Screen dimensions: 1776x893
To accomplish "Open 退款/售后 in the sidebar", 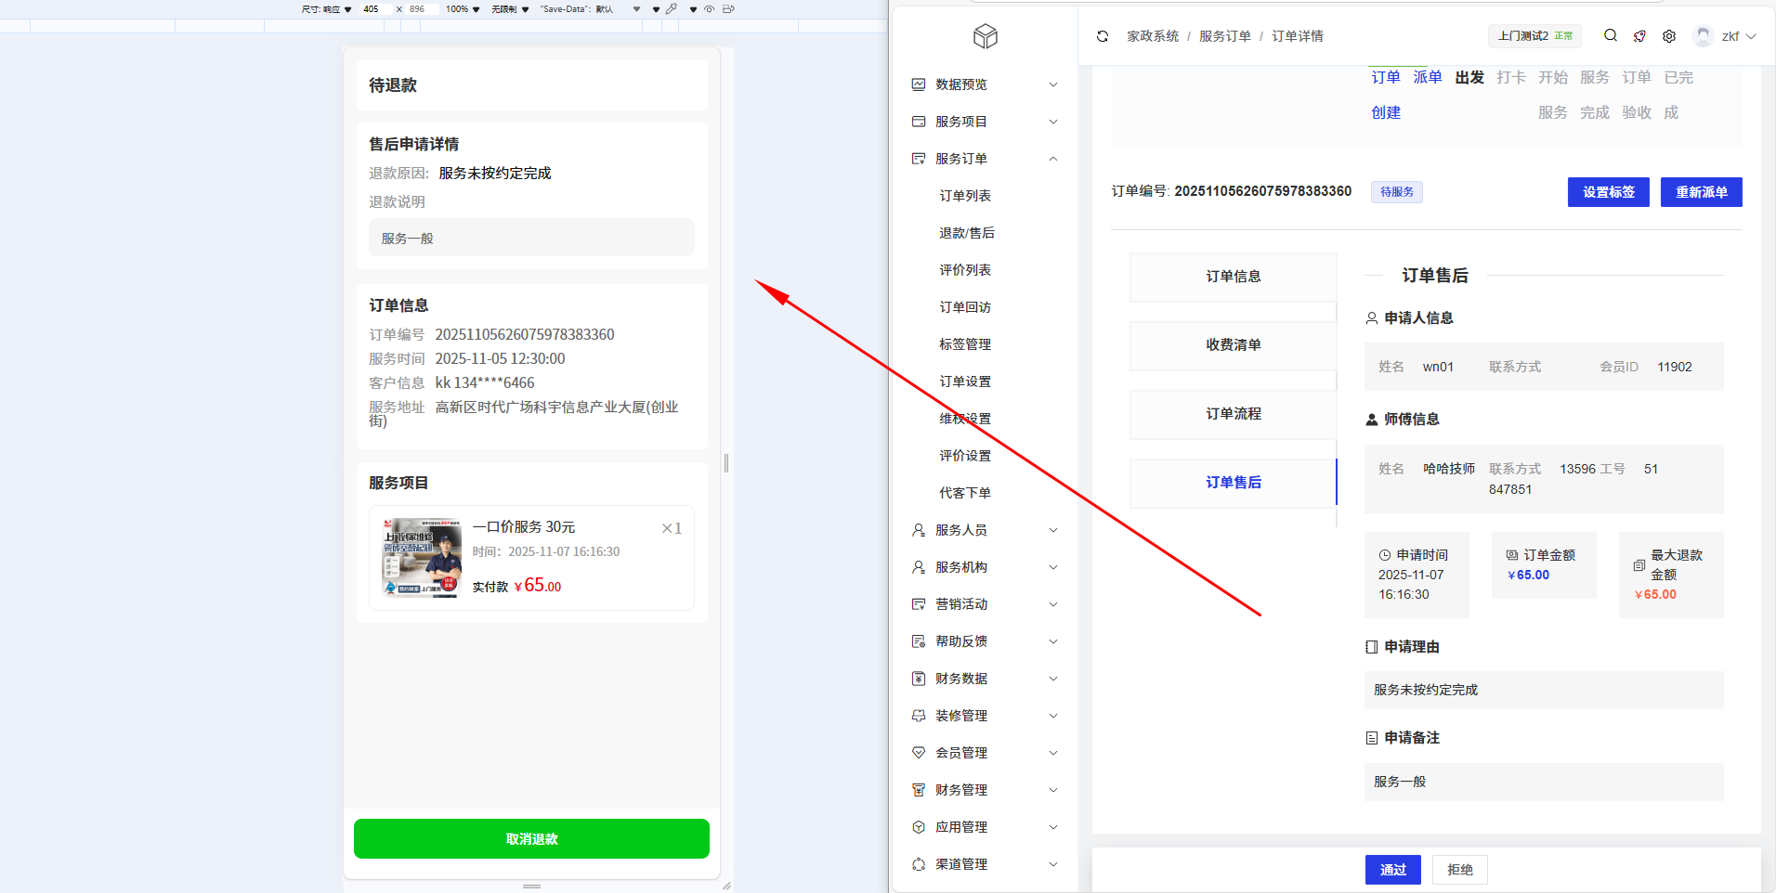I will (x=967, y=233).
